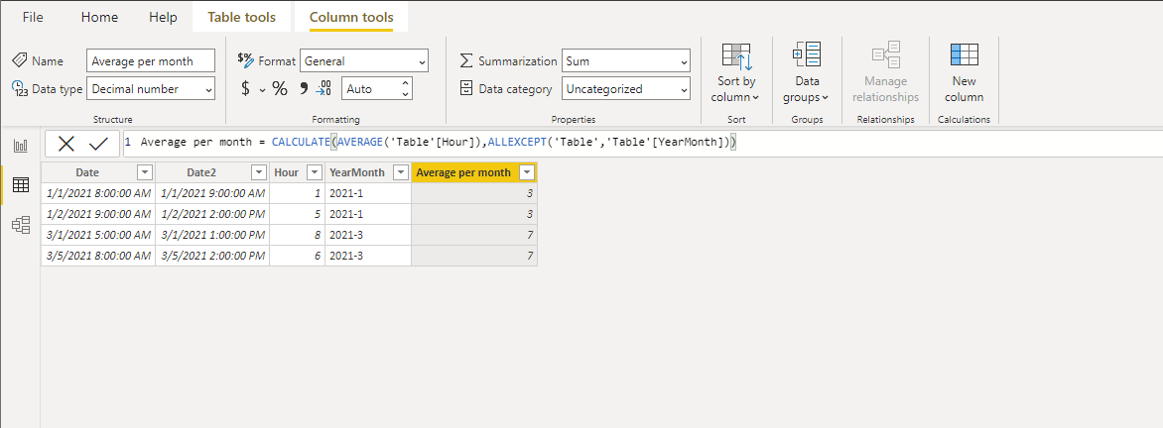Select the Average per month column header
The width and height of the screenshot is (1163, 428).
pyautogui.click(x=474, y=172)
